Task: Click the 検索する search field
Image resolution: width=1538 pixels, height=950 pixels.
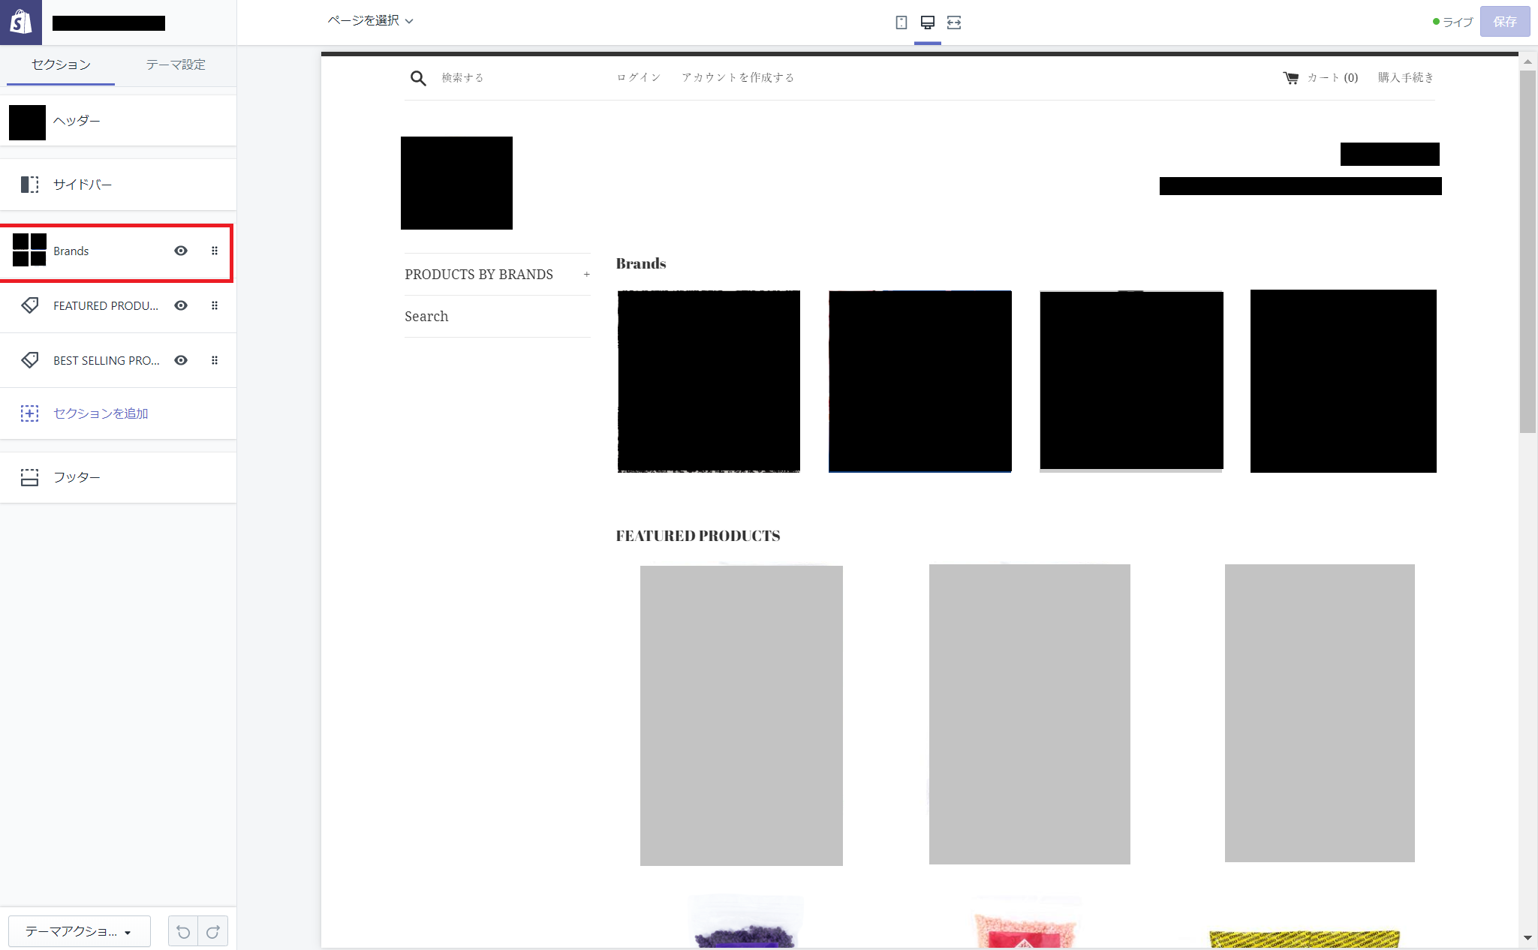Action: click(x=462, y=77)
